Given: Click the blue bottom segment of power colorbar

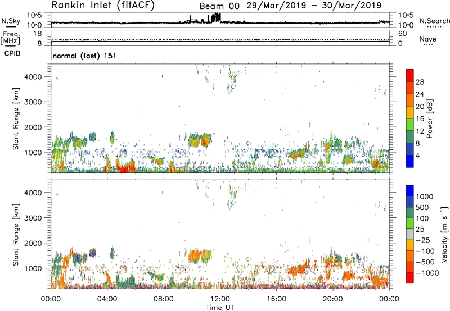Looking at the screenshot, I should coord(410,161).
